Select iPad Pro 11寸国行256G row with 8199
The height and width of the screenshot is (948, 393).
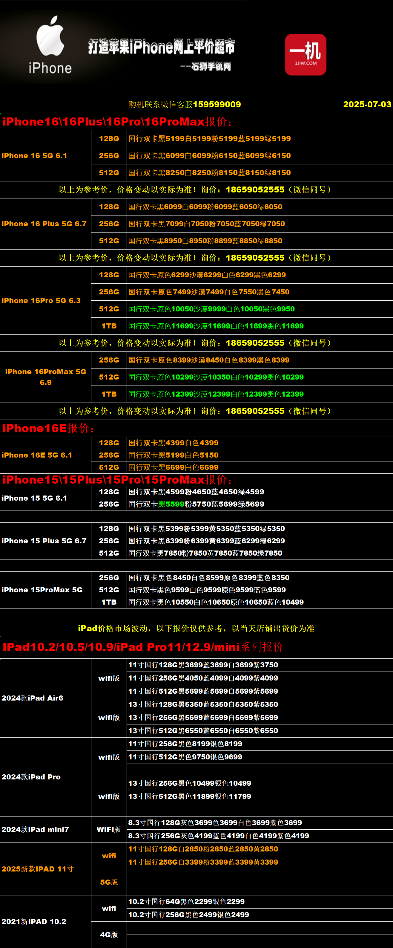[260, 744]
